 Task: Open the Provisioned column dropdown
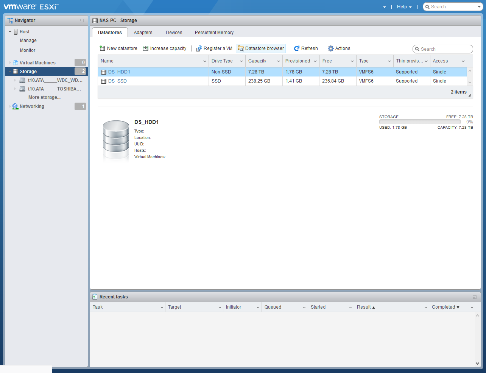tap(315, 61)
